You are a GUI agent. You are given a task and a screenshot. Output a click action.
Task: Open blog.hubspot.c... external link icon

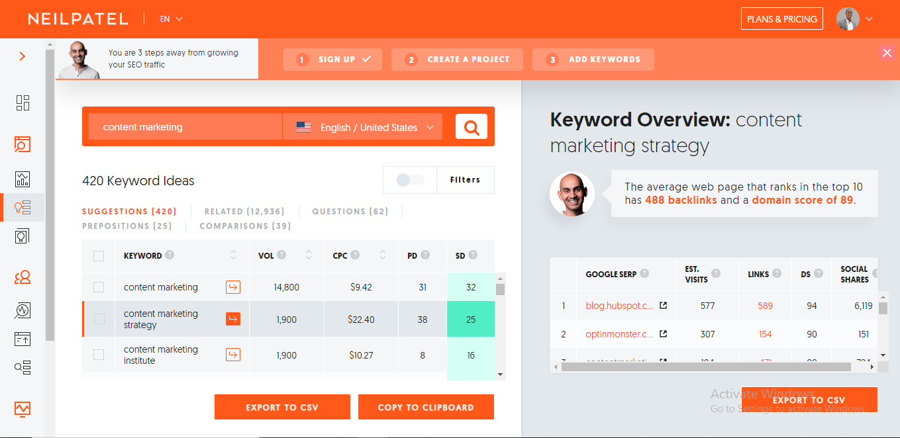[664, 306]
